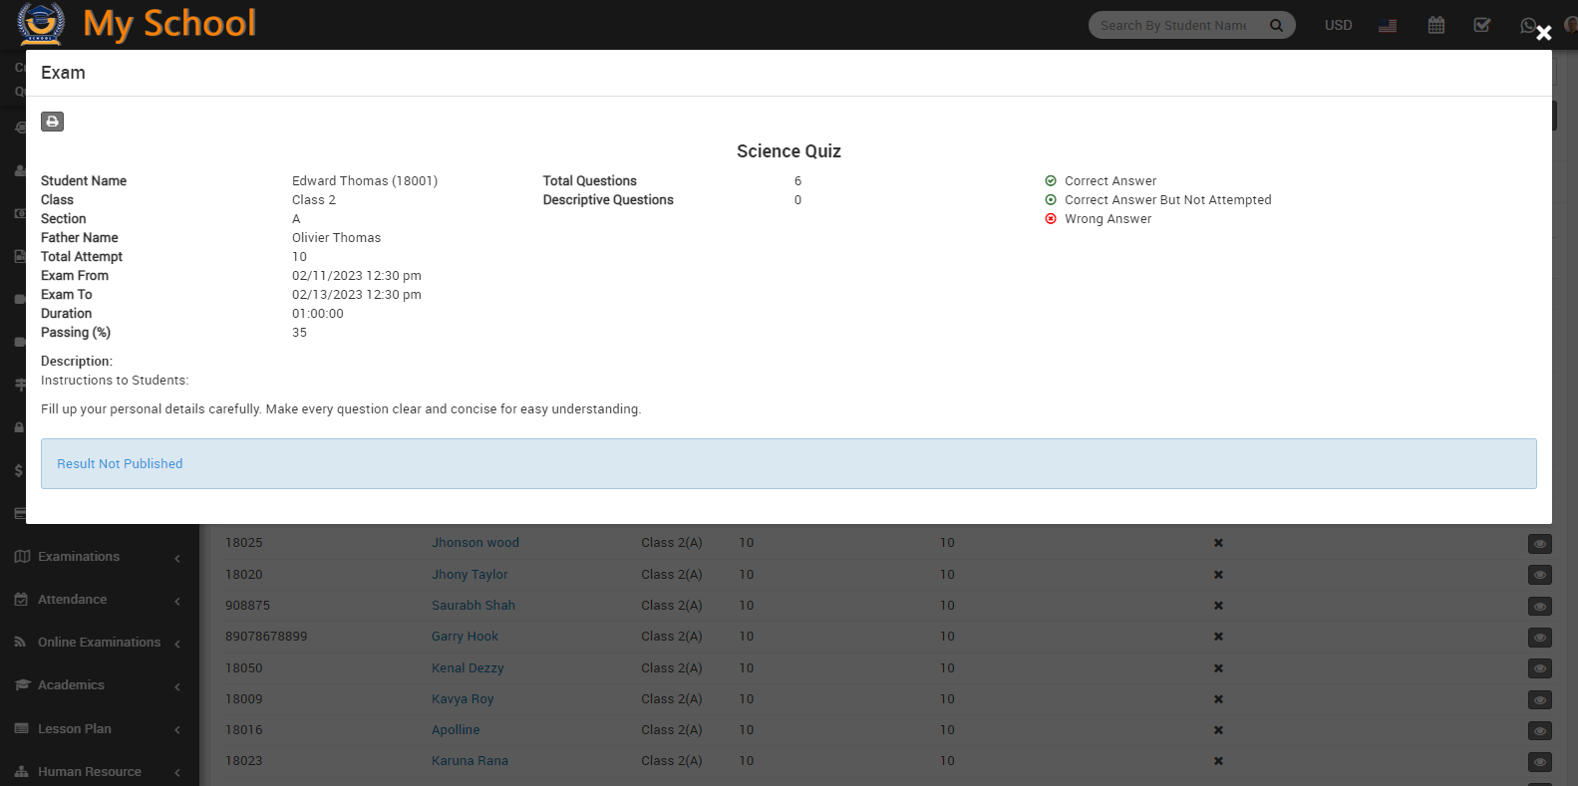
Task: Expand the Attendance sidebar chevron
Action: coord(177,601)
